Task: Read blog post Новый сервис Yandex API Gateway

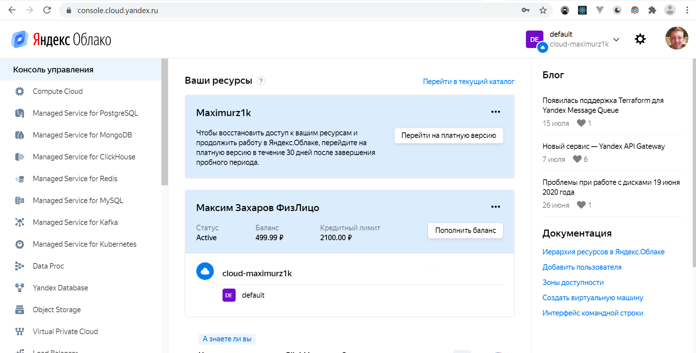Action: click(x=603, y=146)
